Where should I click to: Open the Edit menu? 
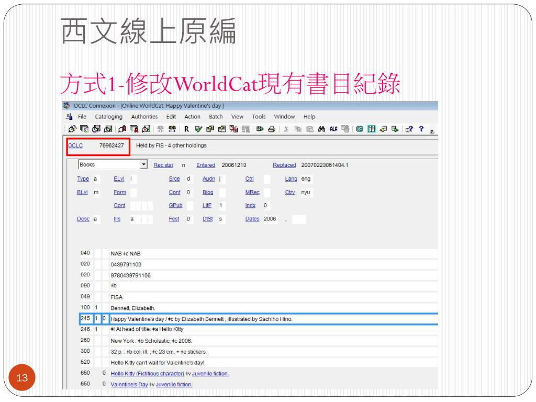171,117
